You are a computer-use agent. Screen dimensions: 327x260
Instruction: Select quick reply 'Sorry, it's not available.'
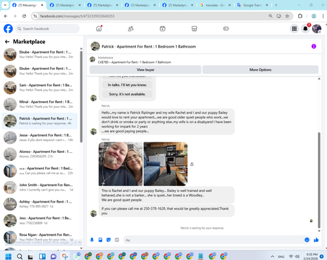128,94
